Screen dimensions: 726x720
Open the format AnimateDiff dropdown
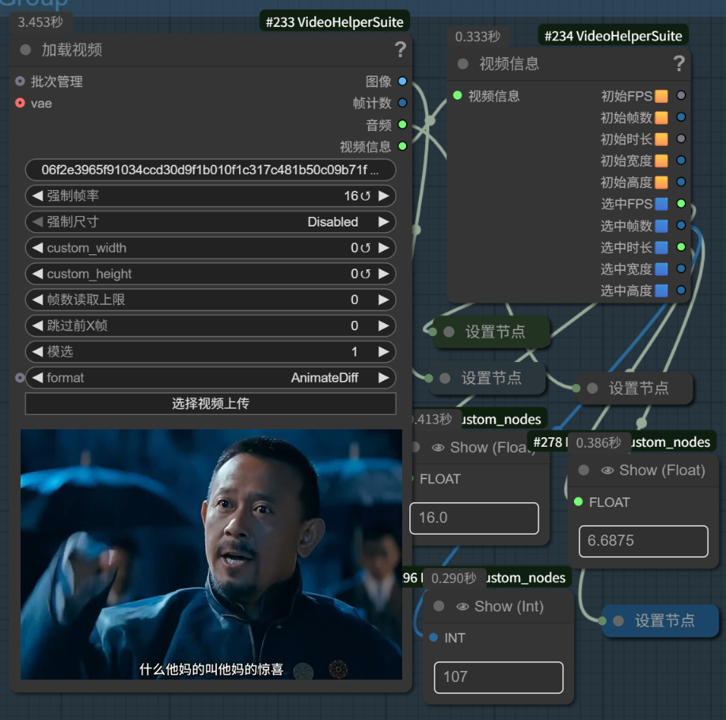211,378
